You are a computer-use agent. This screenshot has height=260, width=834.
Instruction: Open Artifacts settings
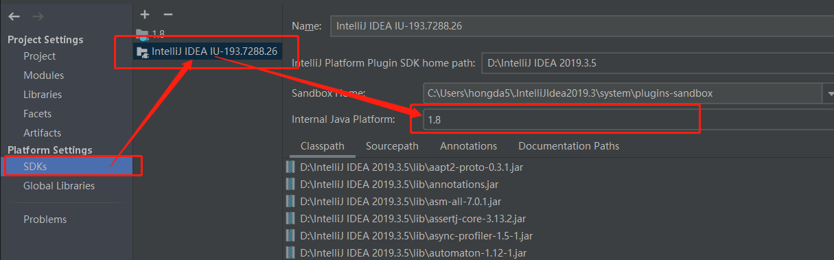click(x=43, y=133)
